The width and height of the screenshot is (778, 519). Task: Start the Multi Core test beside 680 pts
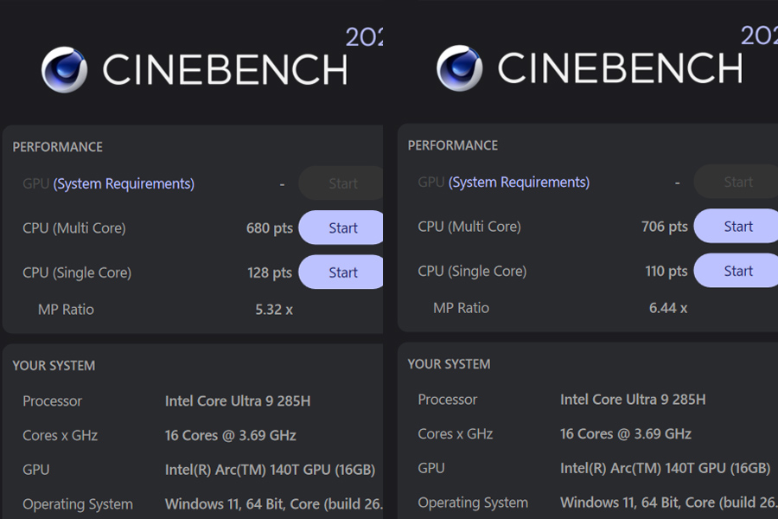click(x=341, y=227)
